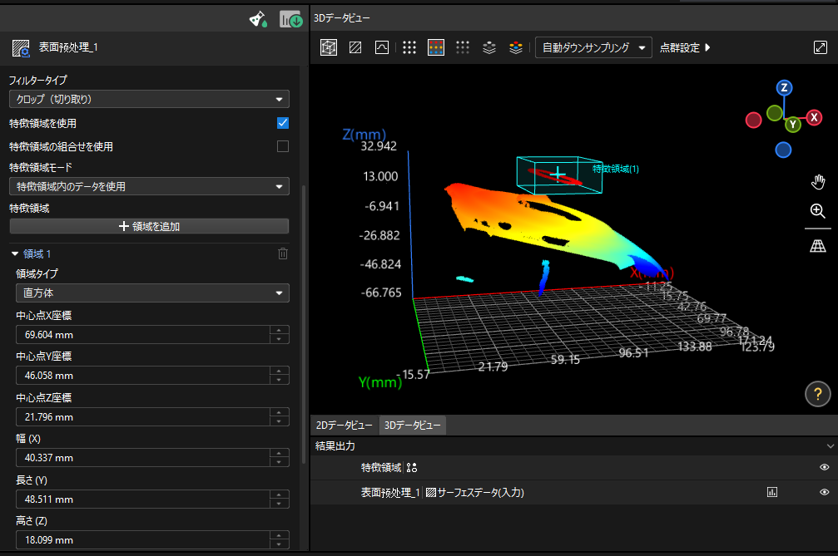Screen dimensions: 838x556
Task: Click the 長さ (Y) value field
Action: coord(142,499)
